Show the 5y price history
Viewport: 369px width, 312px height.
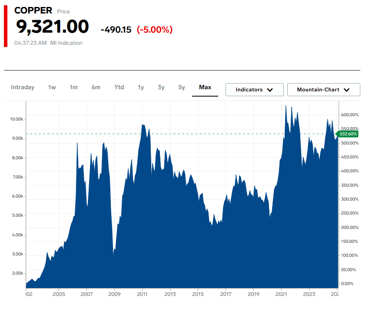[x=182, y=87]
